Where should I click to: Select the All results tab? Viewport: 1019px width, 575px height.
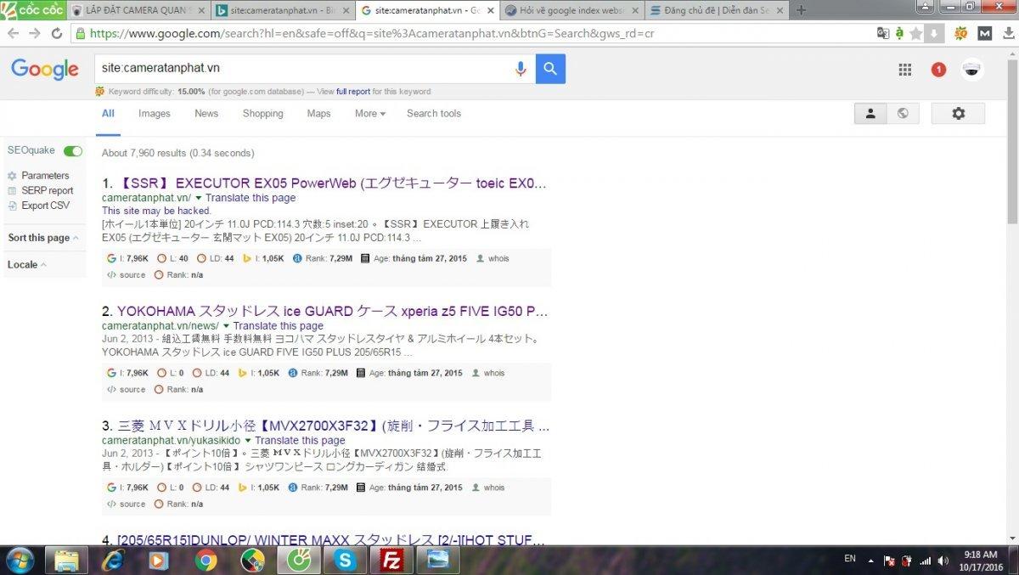point(108,114)
